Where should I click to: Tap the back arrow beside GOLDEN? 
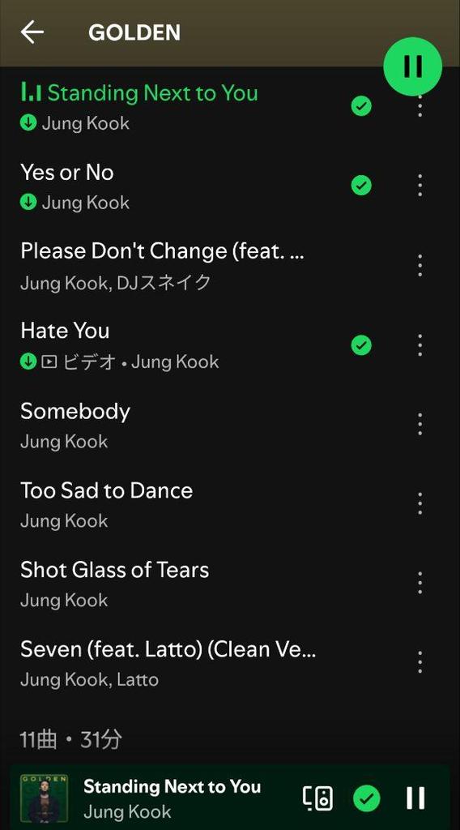pyautogui.click(x=32, y=32)
